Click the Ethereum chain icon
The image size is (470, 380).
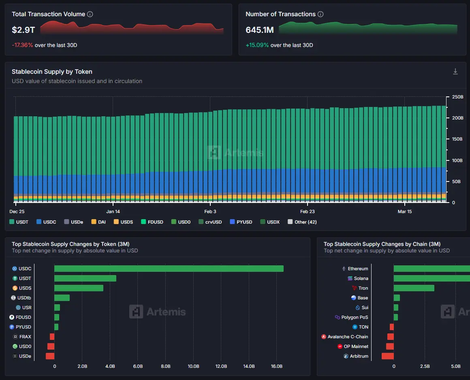(x=344, y=269)
